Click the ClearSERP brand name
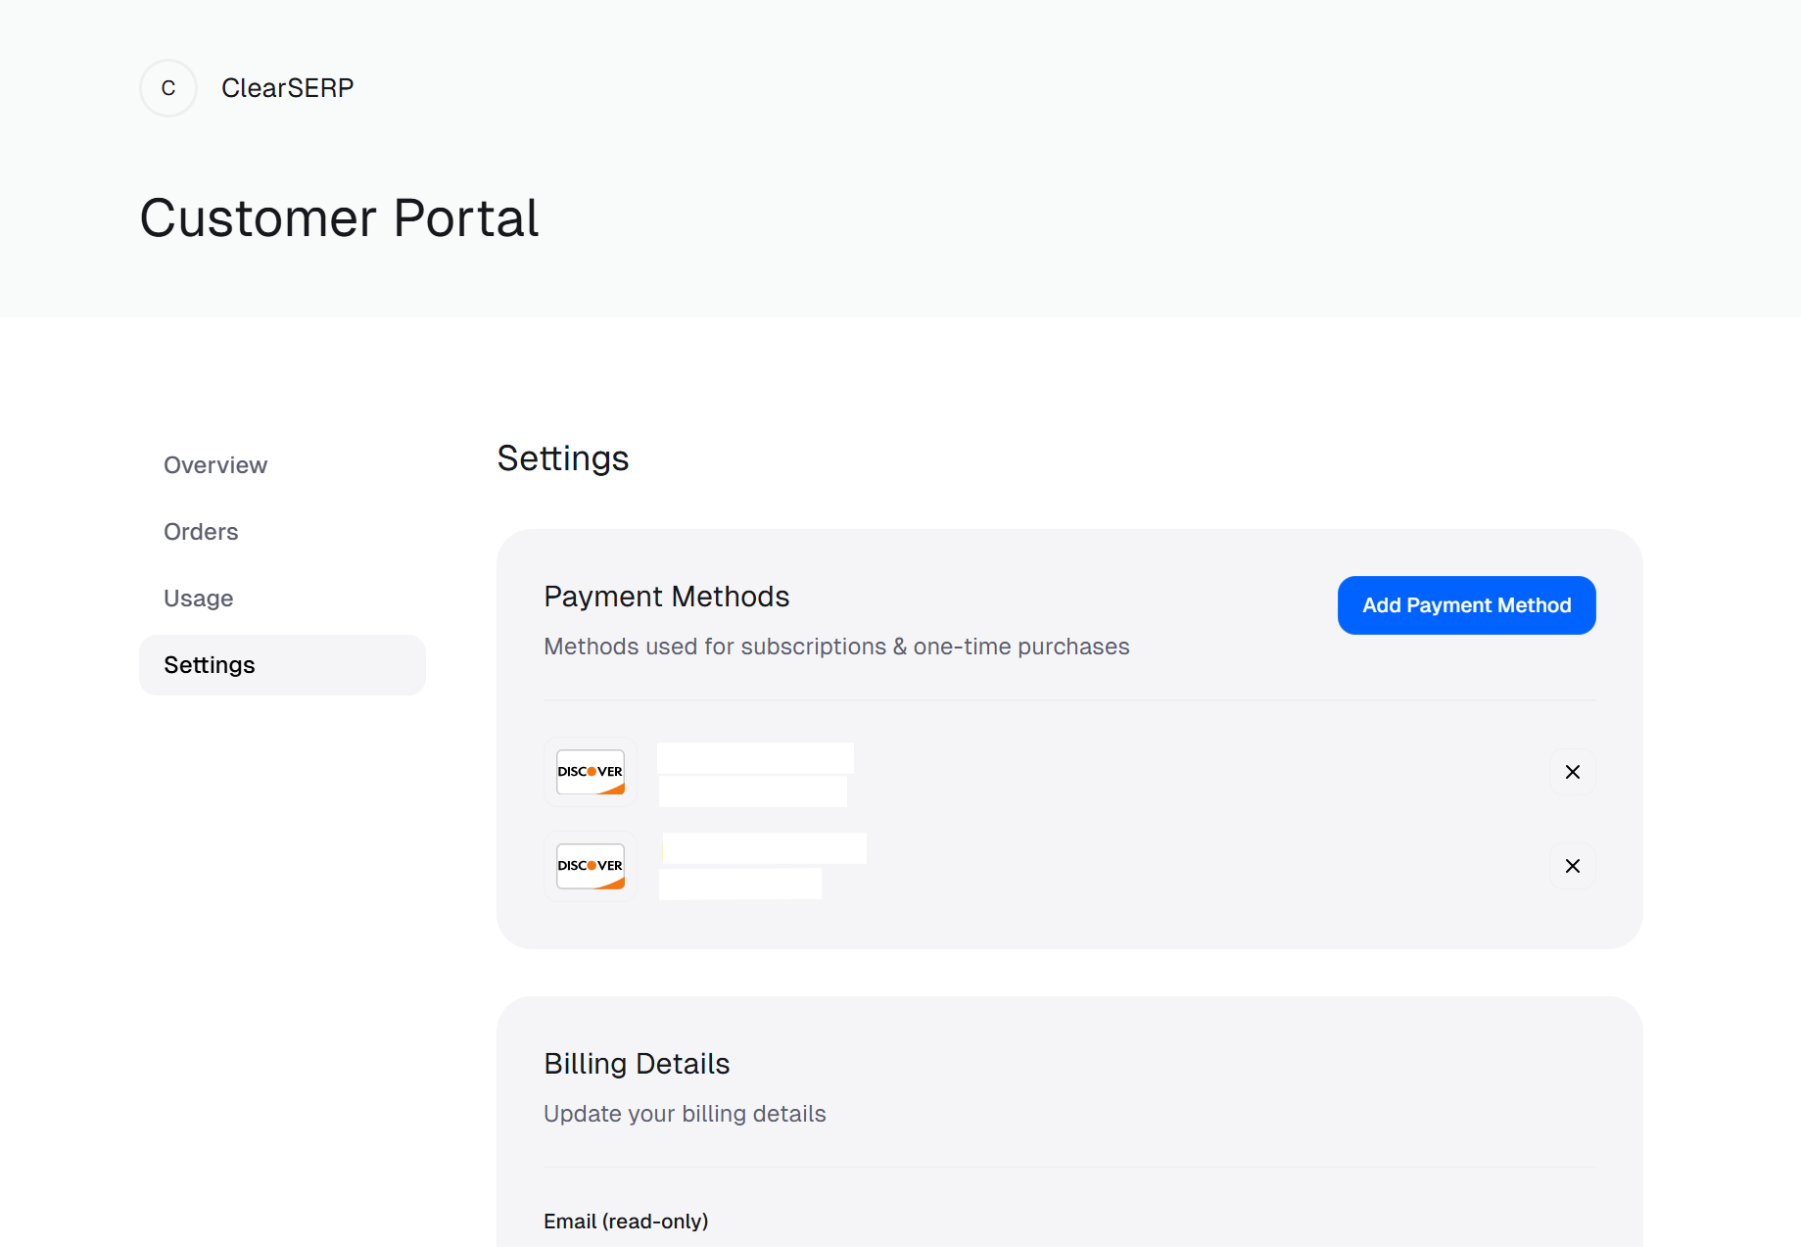Viewport: 1801px width, 1247px height. pyautogui.click(x=287, y=88)
